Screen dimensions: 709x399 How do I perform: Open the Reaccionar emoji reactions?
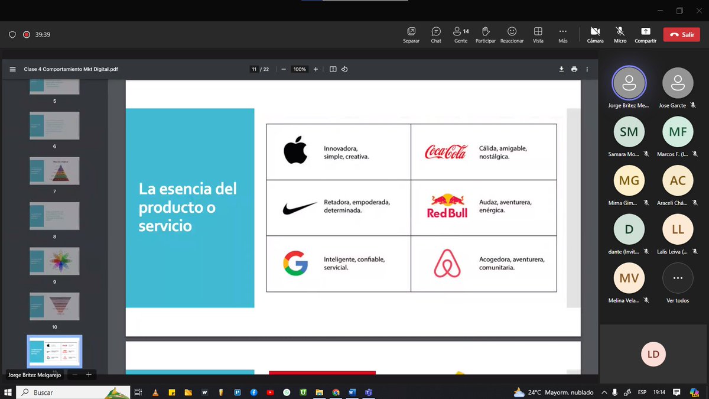[x=512, y=35]
